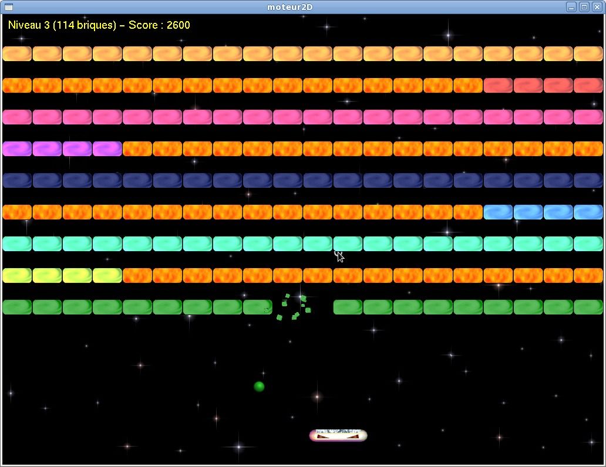Click the leftmost purple brick

[17, 148]
